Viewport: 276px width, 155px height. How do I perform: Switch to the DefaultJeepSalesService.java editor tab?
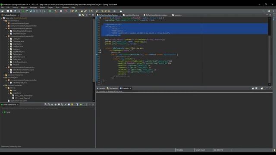point(157,15)
